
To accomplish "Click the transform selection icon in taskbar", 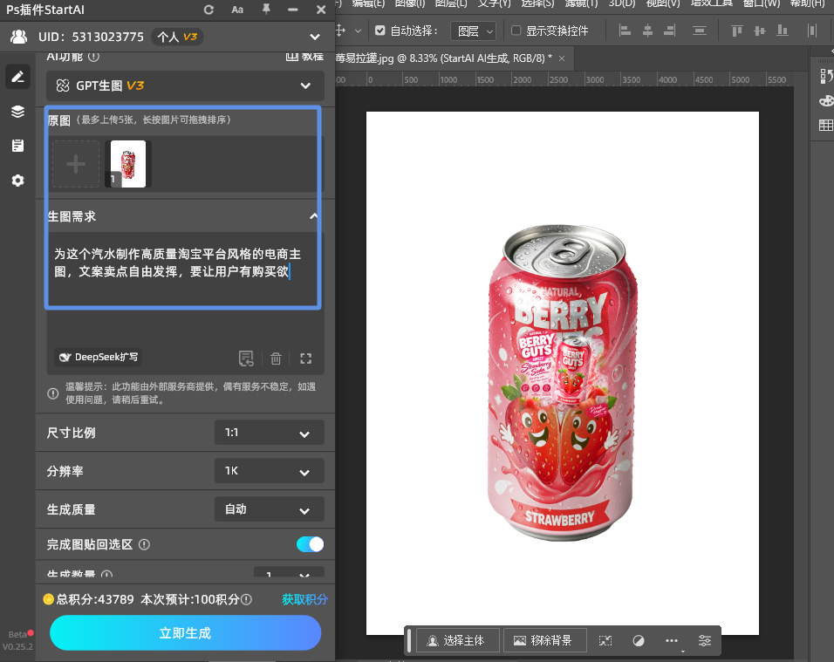I will click(605, 641).
